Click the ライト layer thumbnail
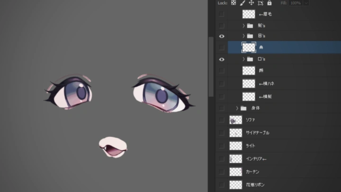 [235, 146]
